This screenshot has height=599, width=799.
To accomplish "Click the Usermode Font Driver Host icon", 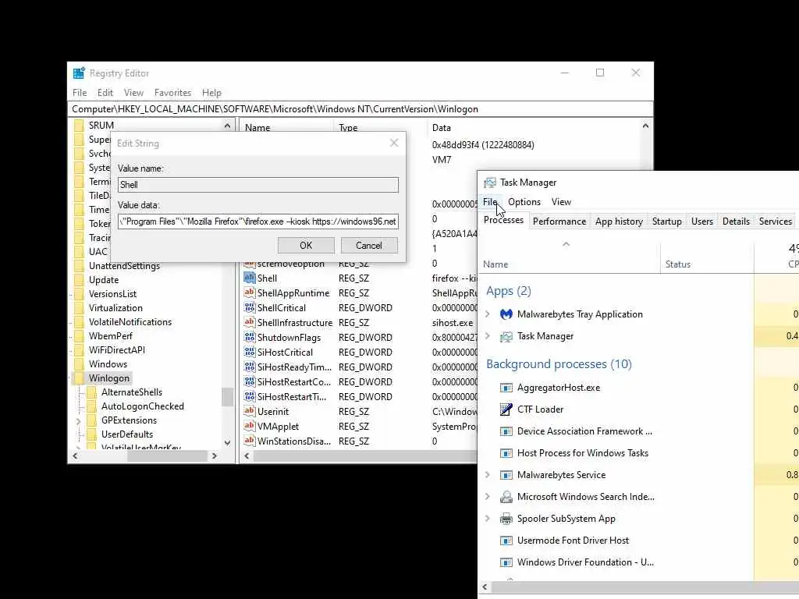I will [x=506, y=541].
